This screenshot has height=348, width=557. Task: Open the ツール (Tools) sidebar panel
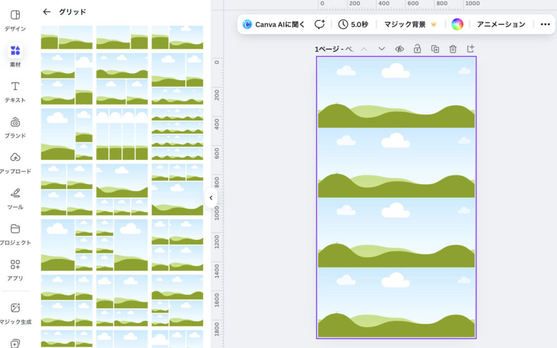15,198
